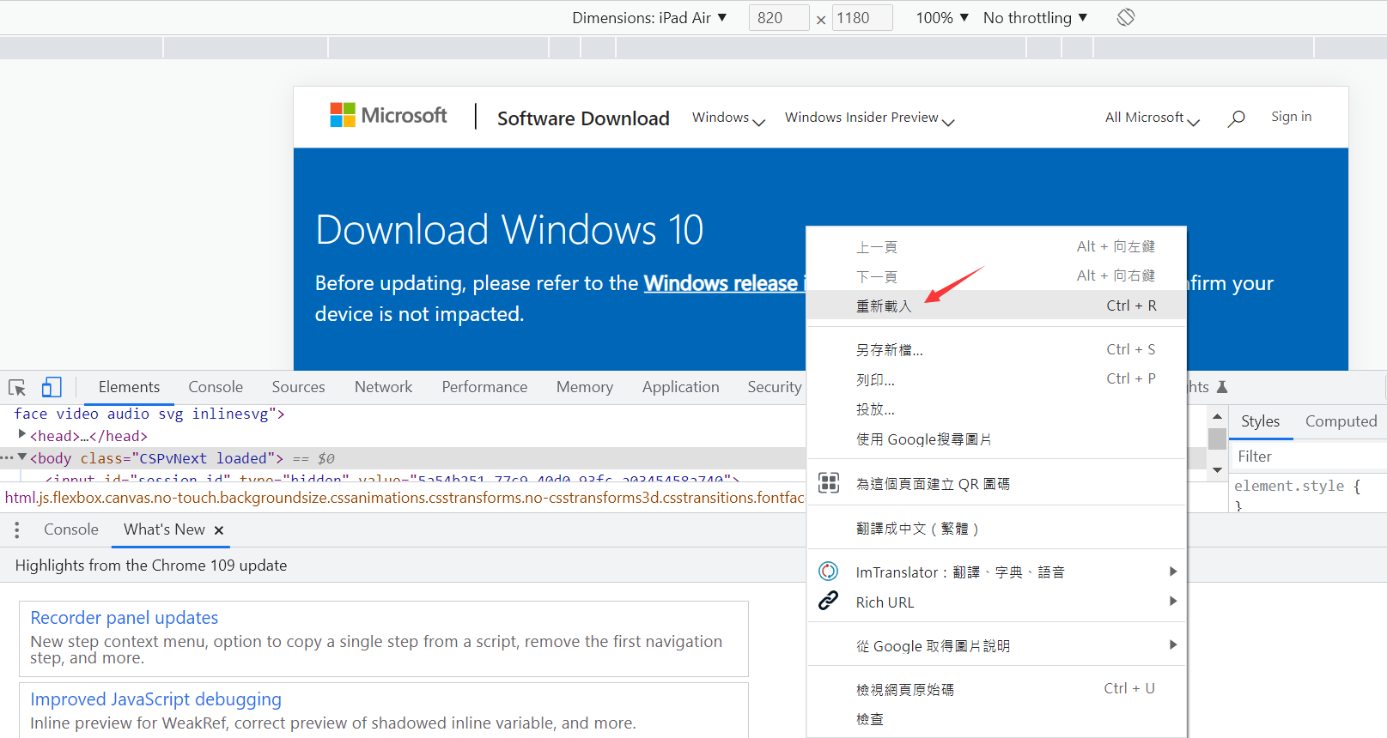1387x738 pixels.
Task: Toggle the device toolbar icon
Action: click(x=52, y=387)
